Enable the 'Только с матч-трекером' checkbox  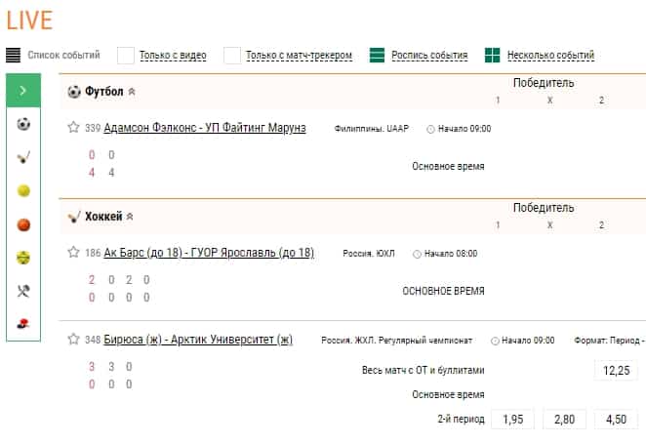click(x=232, y=56)
